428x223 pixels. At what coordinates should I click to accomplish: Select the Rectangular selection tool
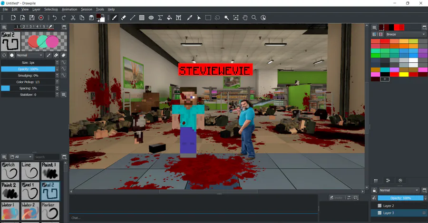coord(208,18)
